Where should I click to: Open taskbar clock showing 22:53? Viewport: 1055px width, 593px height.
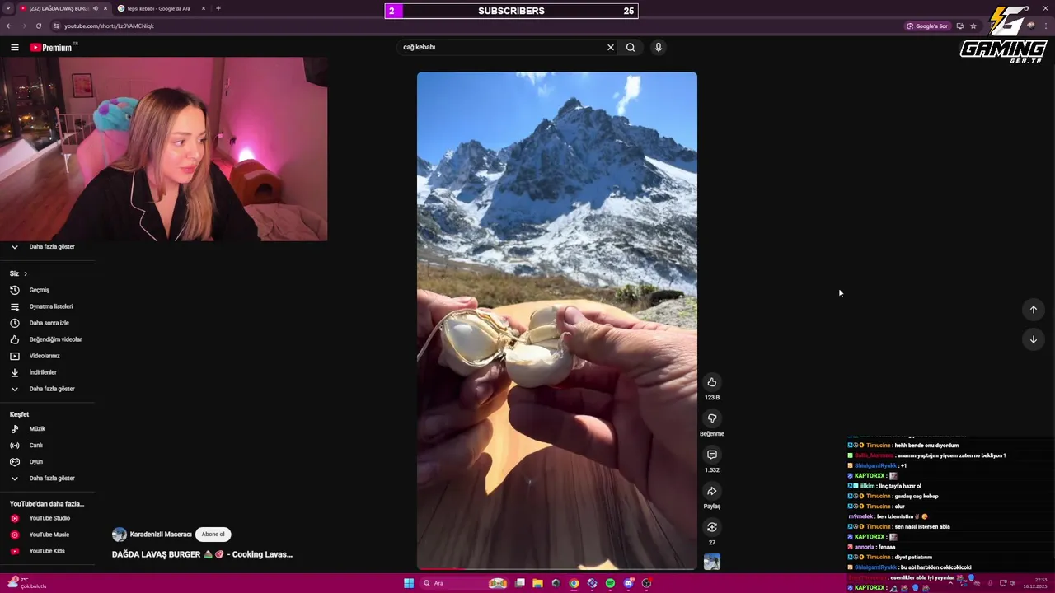1034,583
